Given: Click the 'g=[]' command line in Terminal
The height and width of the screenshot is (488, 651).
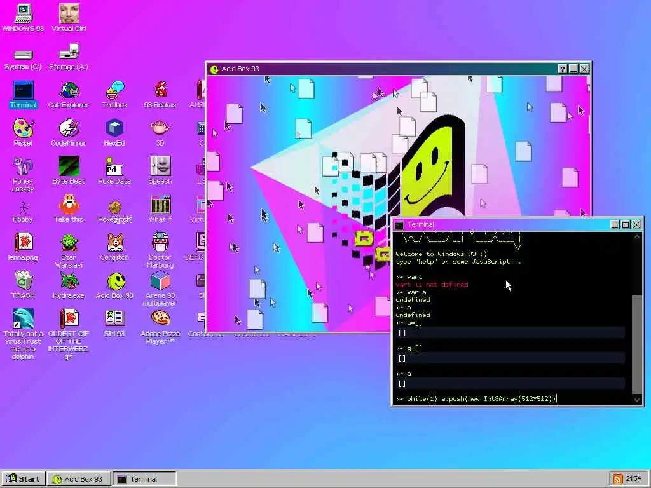Looking at the screenshot, I should tap(409, 348).
